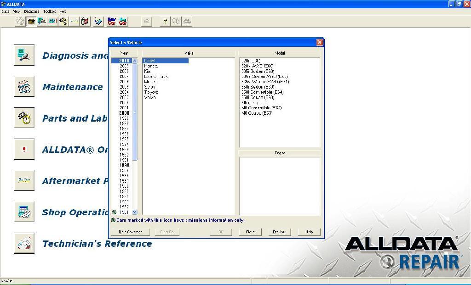Select Lexus Truck in the Make list

[156, 77]
